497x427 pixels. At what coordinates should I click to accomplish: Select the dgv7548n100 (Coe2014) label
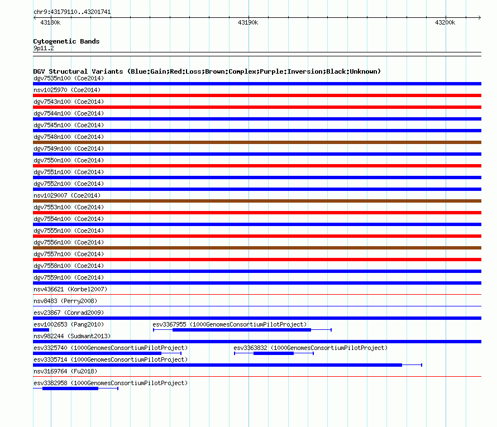point(69,137)
